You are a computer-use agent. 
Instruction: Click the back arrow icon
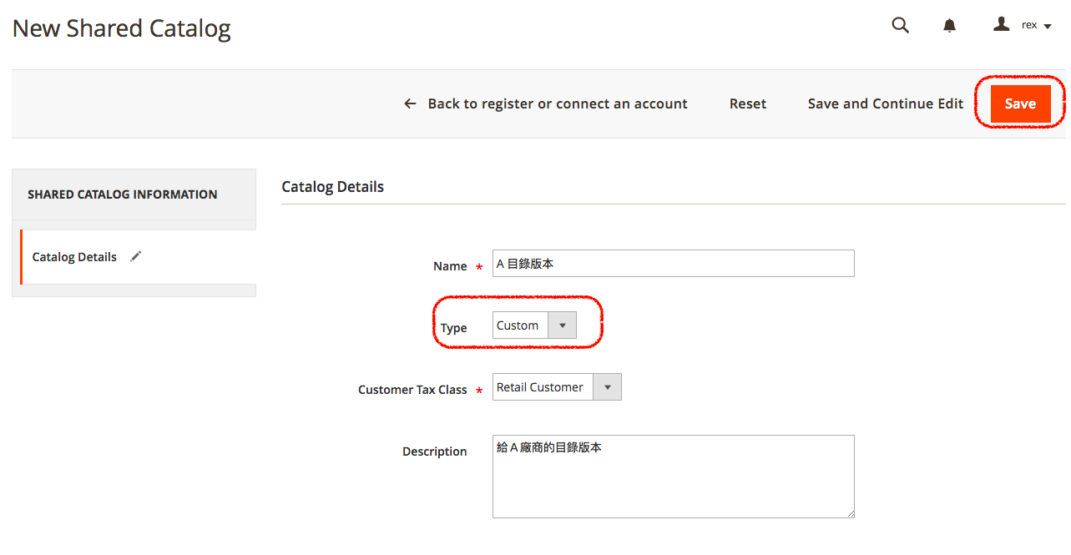[x=410, y=103]
